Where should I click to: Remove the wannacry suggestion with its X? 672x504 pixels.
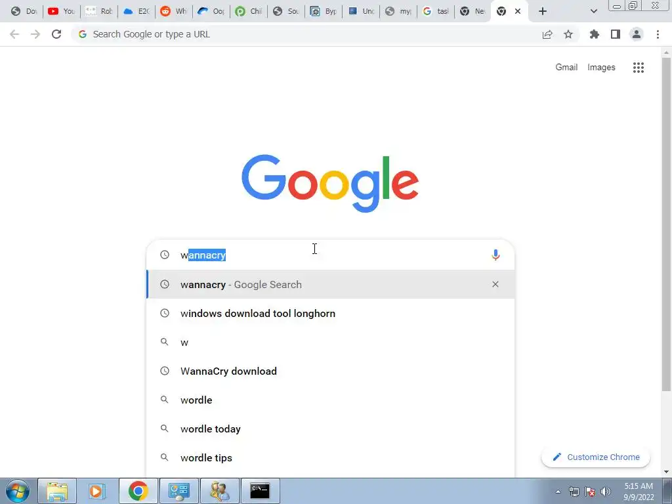coord(495,284)
